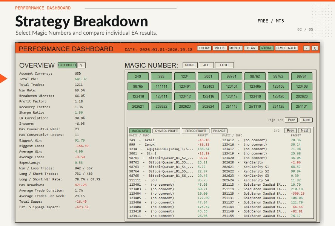Screen dimensions: 335x226
Task: Click the row for magic 249 Akali
Action: point(169,140)
